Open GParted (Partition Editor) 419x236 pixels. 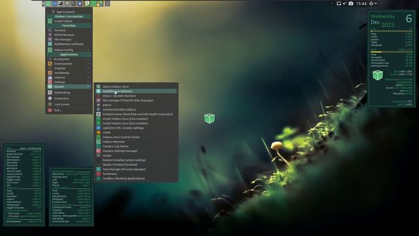[x=136, y=109]
